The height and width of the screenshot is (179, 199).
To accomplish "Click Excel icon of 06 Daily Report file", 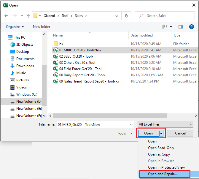I will [55, 75].
